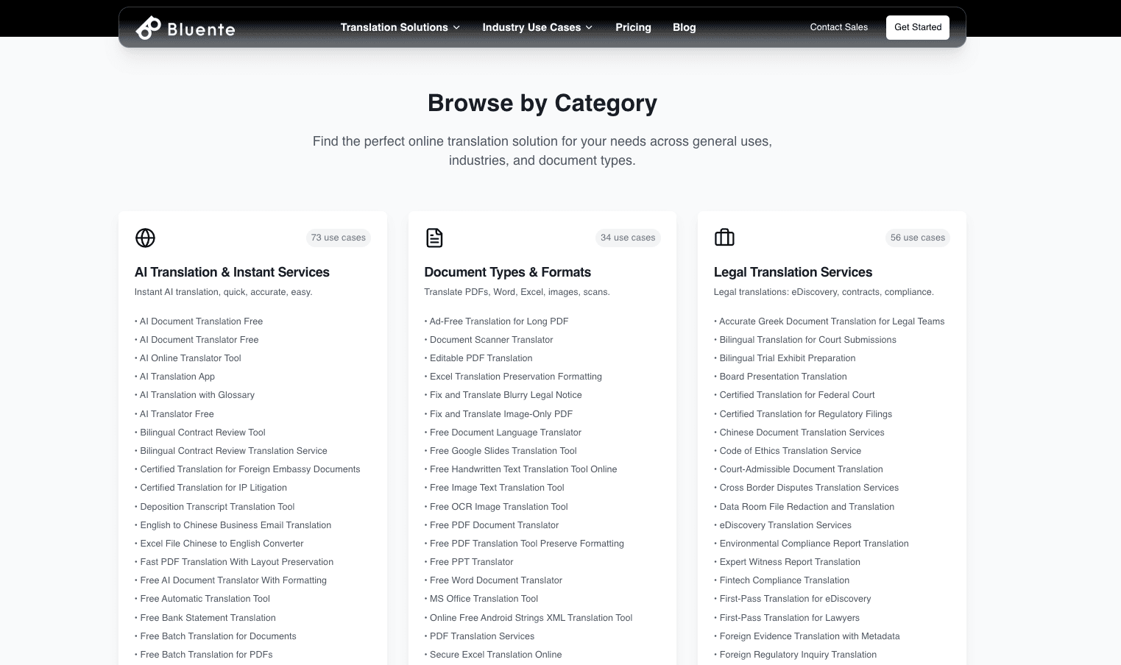Open Foreign Evidence Translation with Metadata
1121x665 pixels.
(810, 636)
